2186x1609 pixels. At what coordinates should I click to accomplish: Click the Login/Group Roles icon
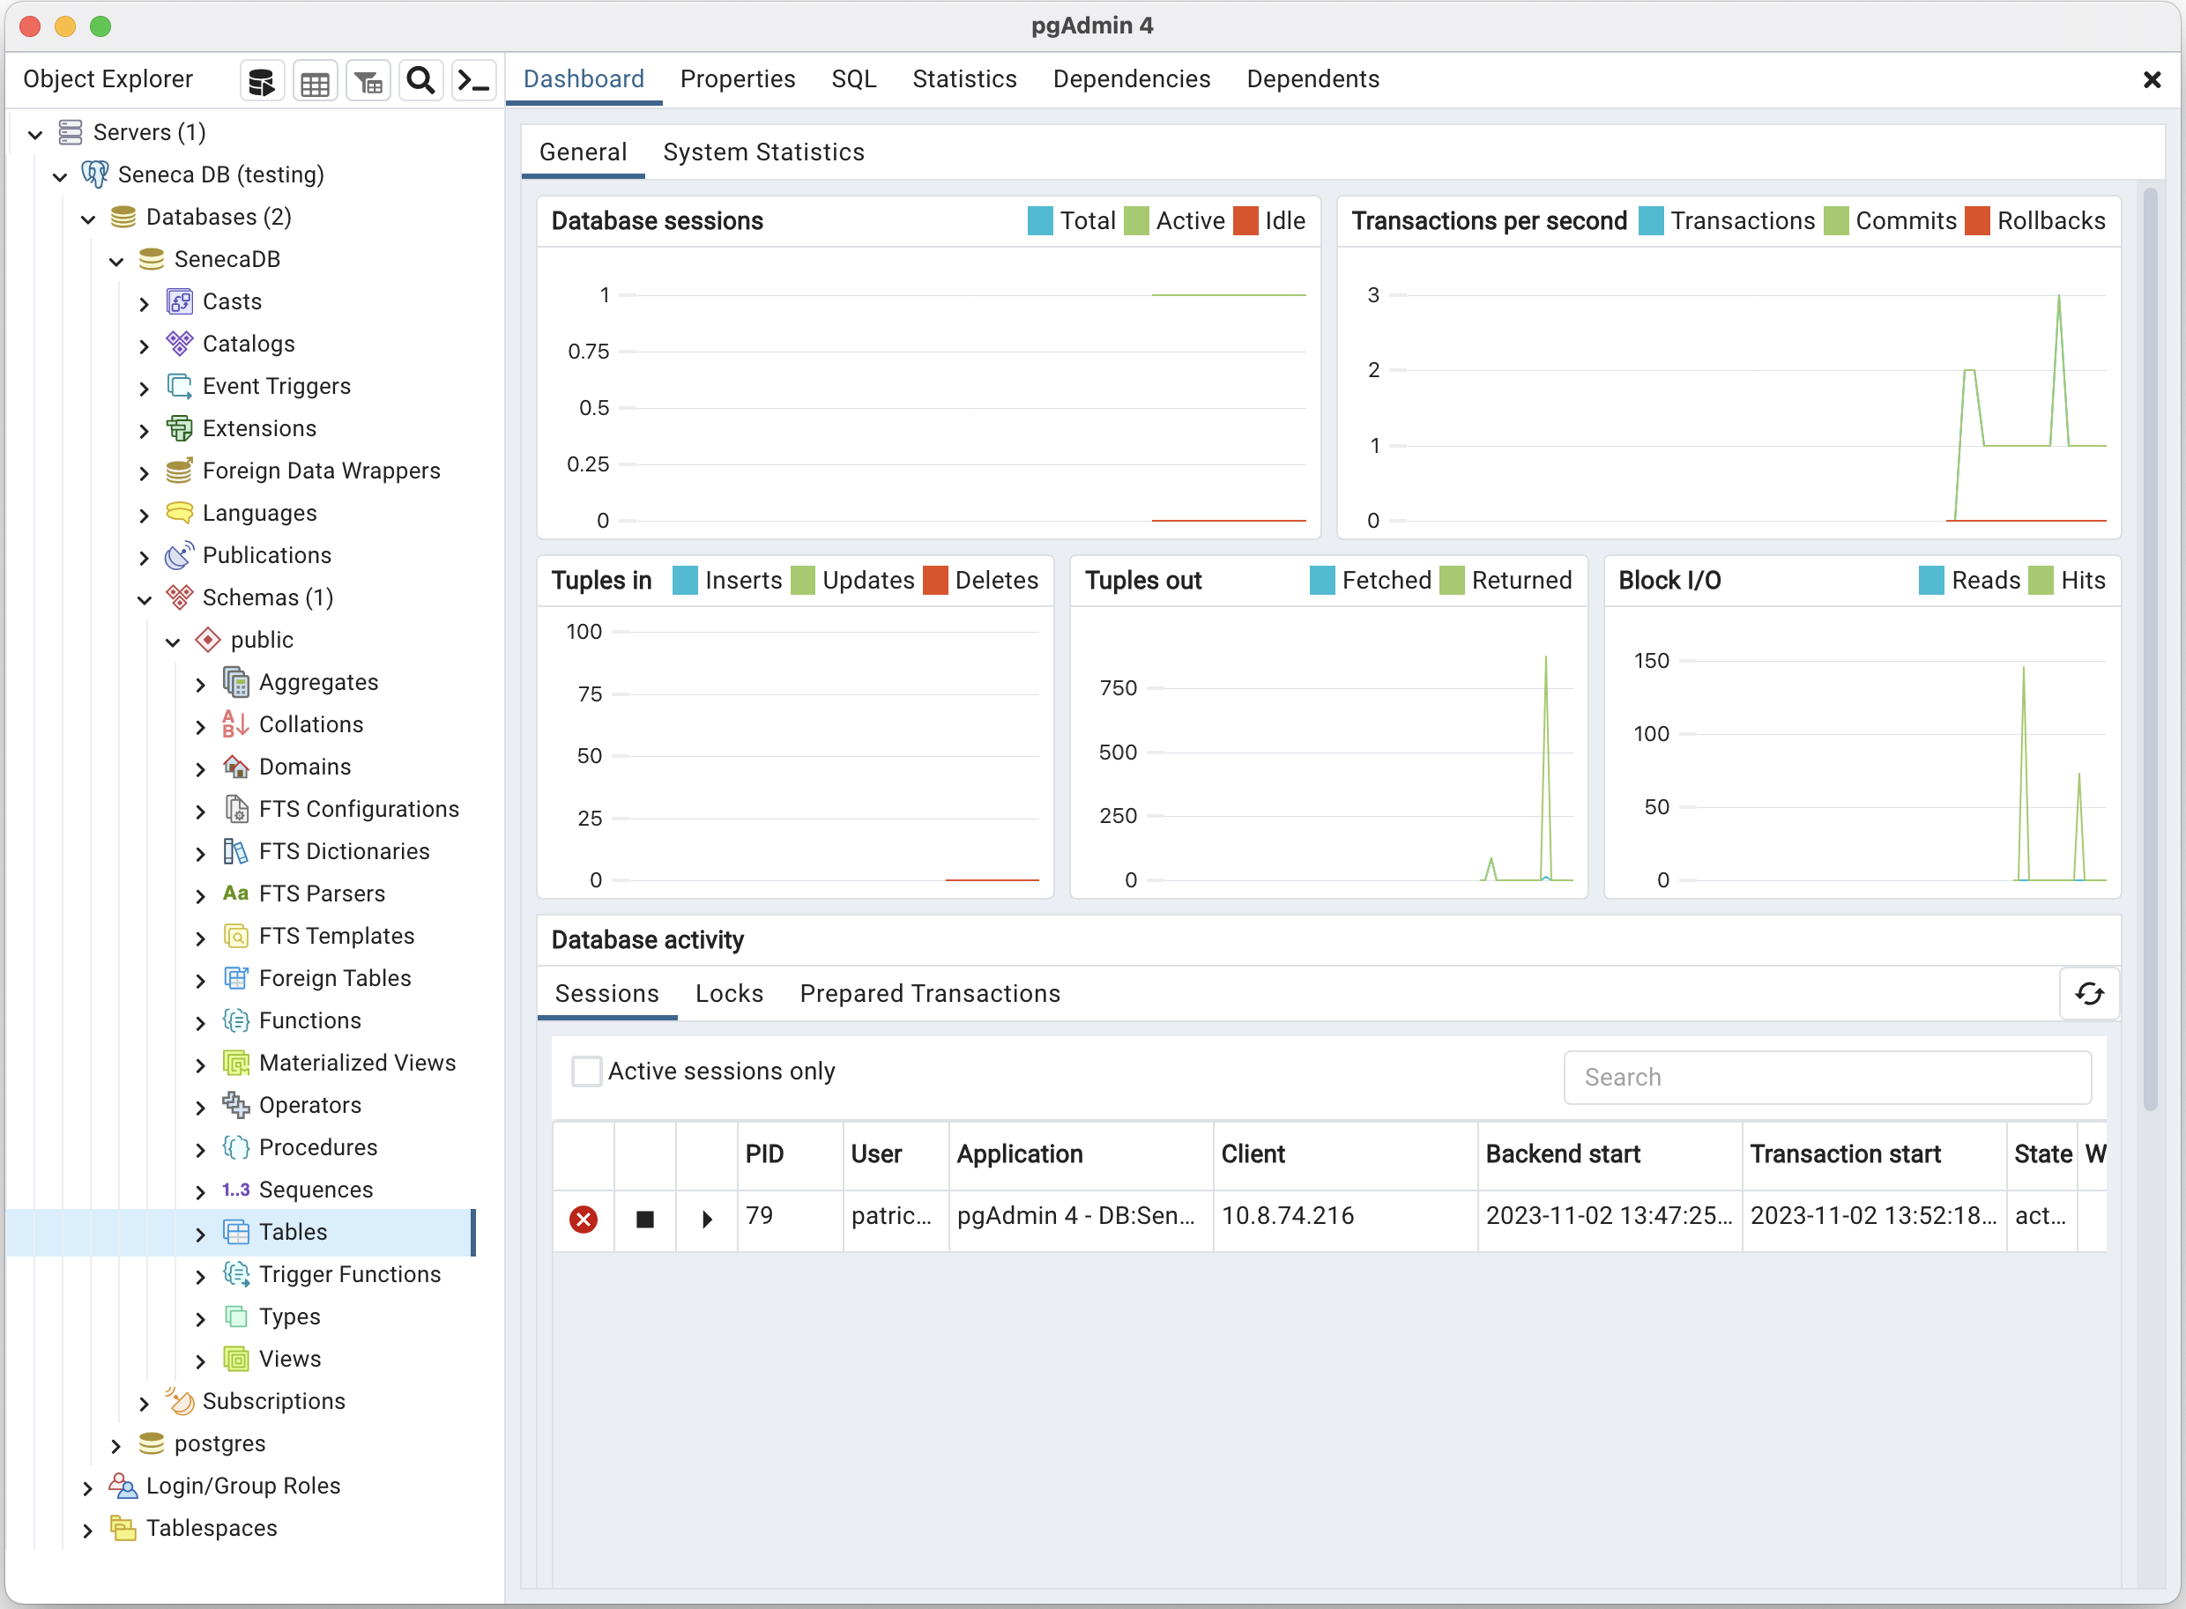coord(123,1487)
